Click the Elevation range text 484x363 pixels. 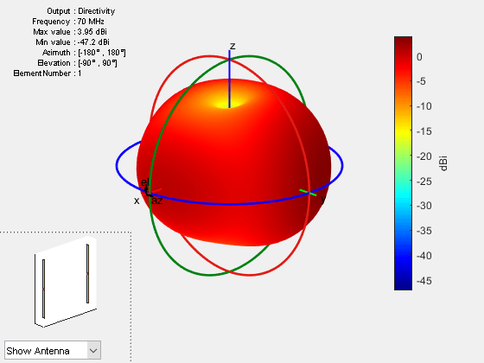(x=77, y=63)
